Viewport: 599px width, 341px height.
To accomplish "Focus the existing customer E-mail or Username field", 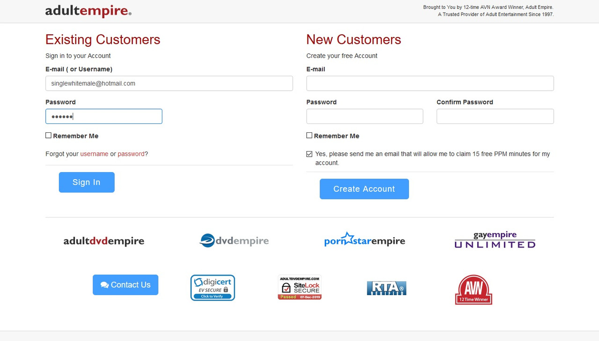I will coord(169,83).
